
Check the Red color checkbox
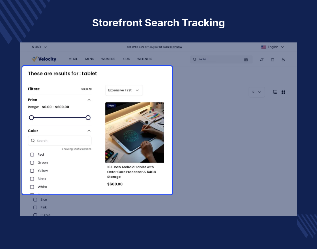[32, 154]
